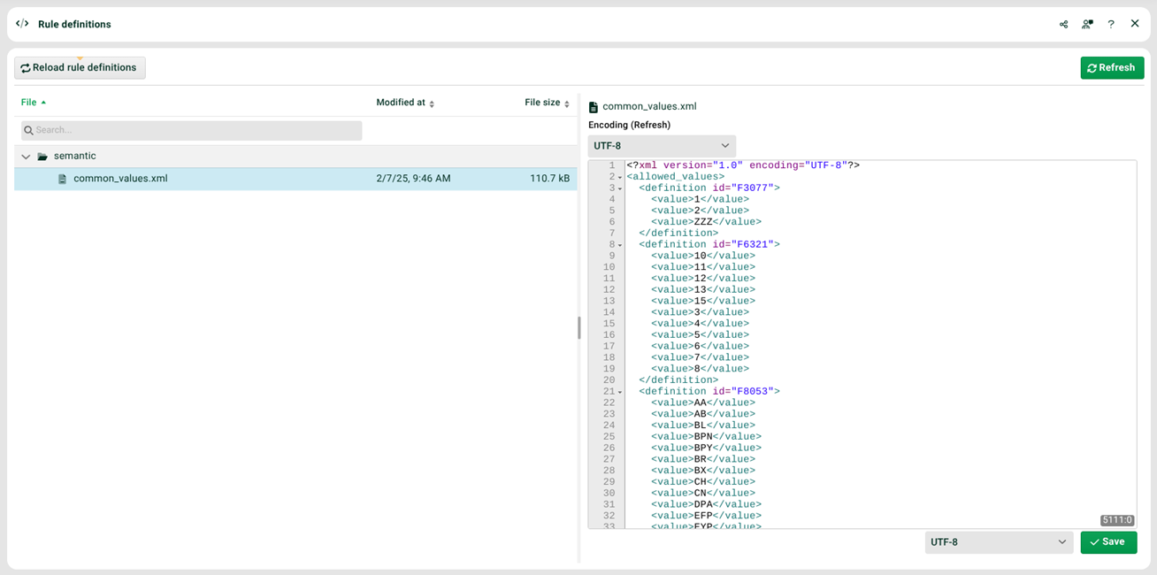Click the common_values.xml title above the editor
This screenshot has width=1157, height=575.
click(649, 107)
